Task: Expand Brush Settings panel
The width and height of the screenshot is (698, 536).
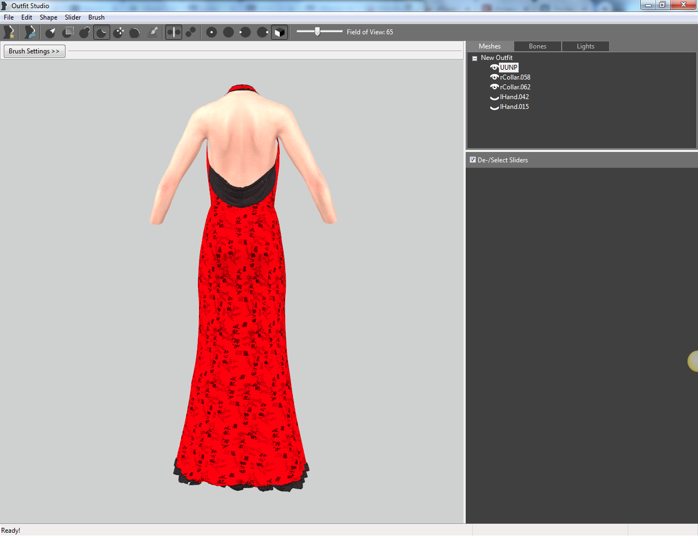Action: pyautogui.click(x=34, y=51)
